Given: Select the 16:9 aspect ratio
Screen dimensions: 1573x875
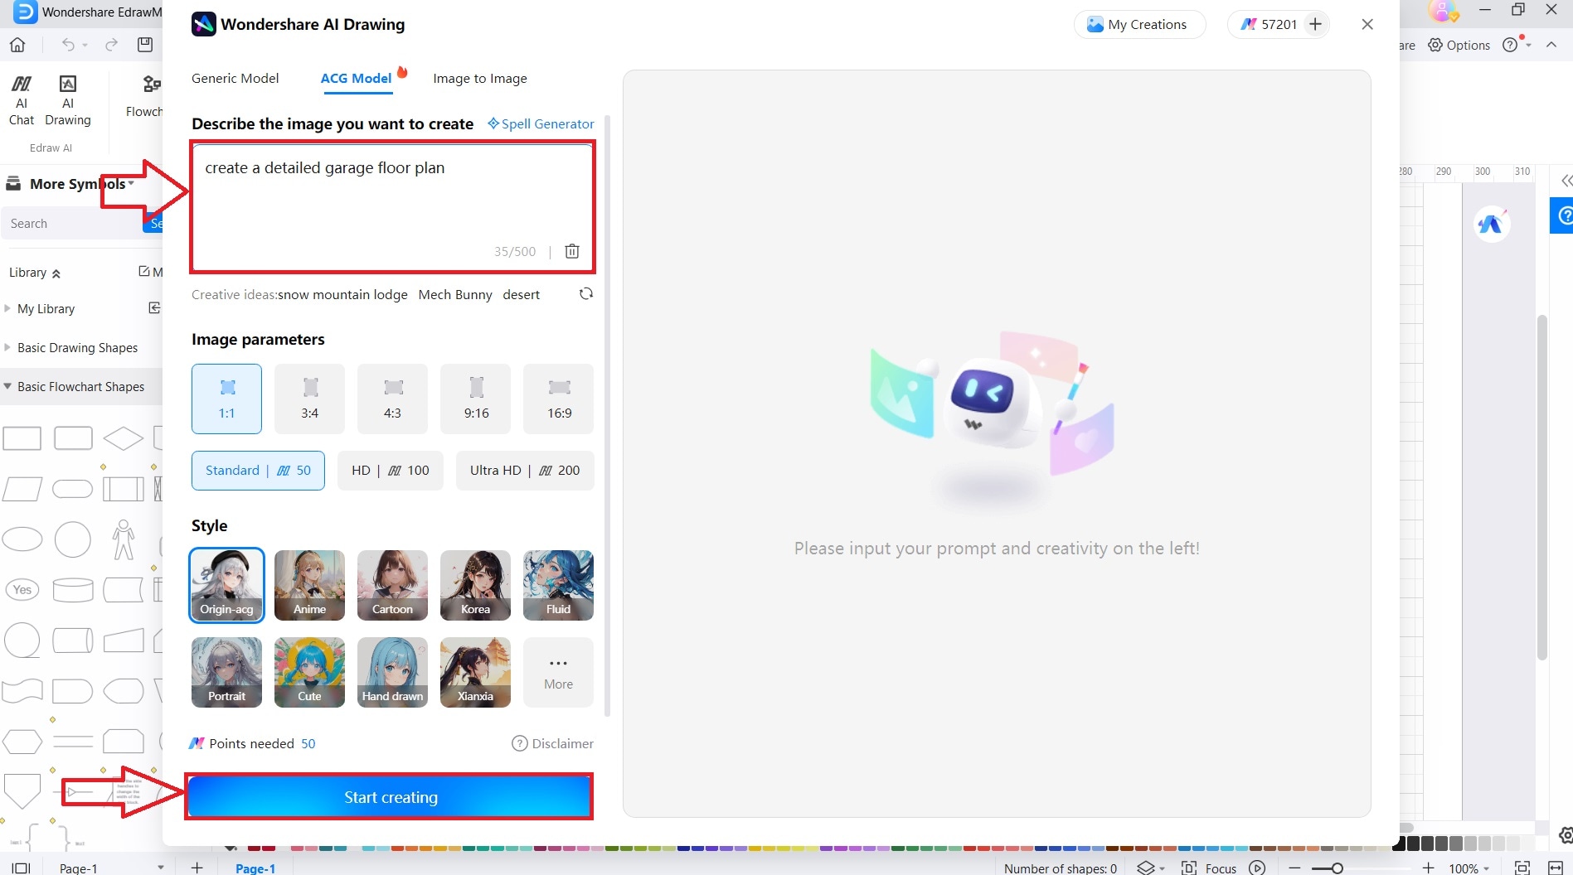Looking at the screenshot, I should tap(559, 399).
